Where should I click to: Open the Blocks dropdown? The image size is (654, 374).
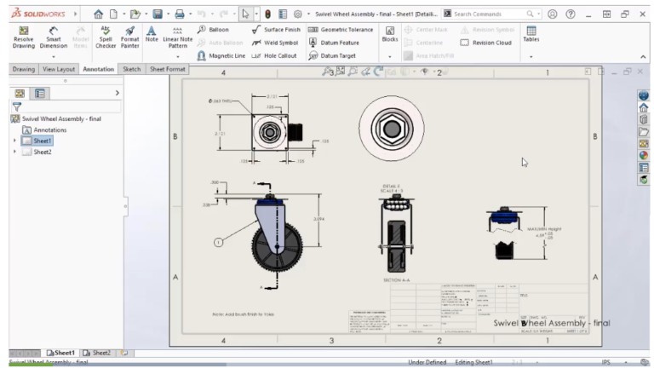(x=390, y=57)
